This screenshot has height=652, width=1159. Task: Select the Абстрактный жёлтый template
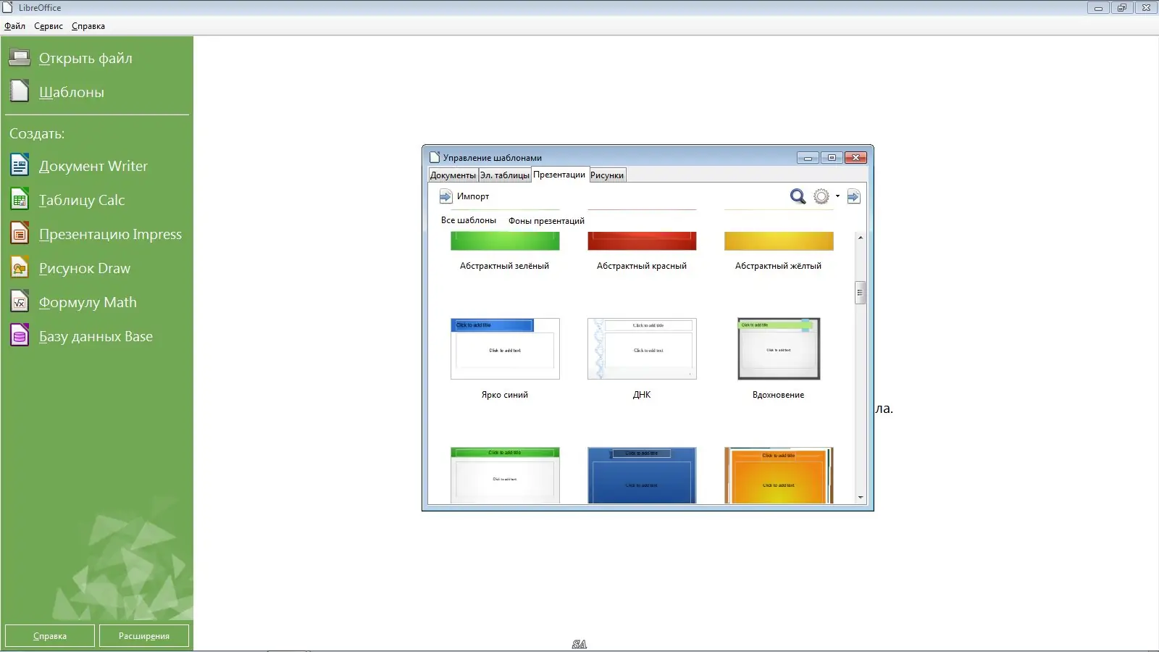[779, 250]
